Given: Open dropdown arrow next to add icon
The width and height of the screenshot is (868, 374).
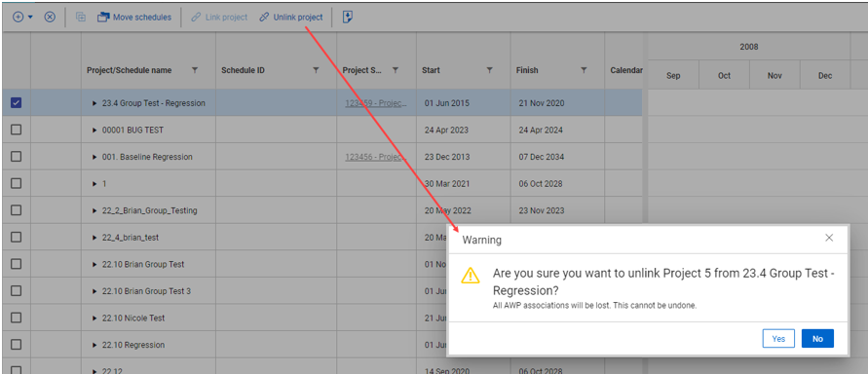Looking at the screenshot, I should point(30,18).
